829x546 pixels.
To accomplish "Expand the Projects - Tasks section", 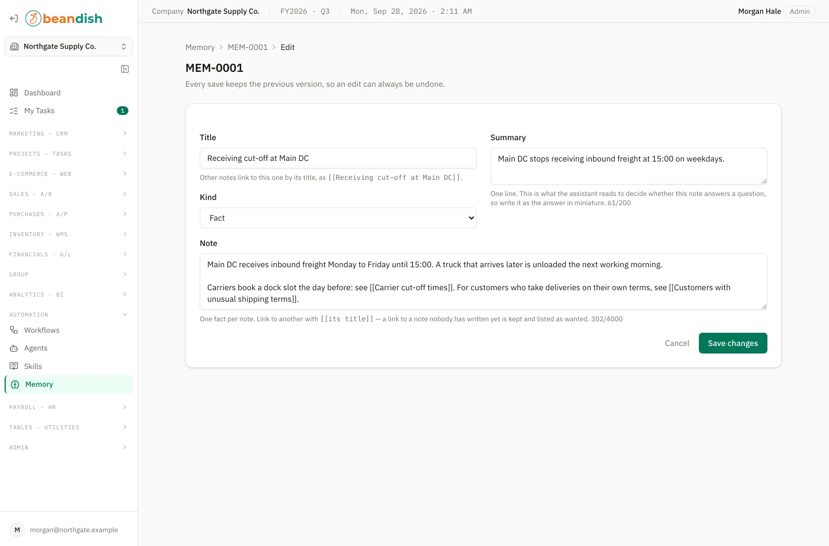I will tap(69, 153).
